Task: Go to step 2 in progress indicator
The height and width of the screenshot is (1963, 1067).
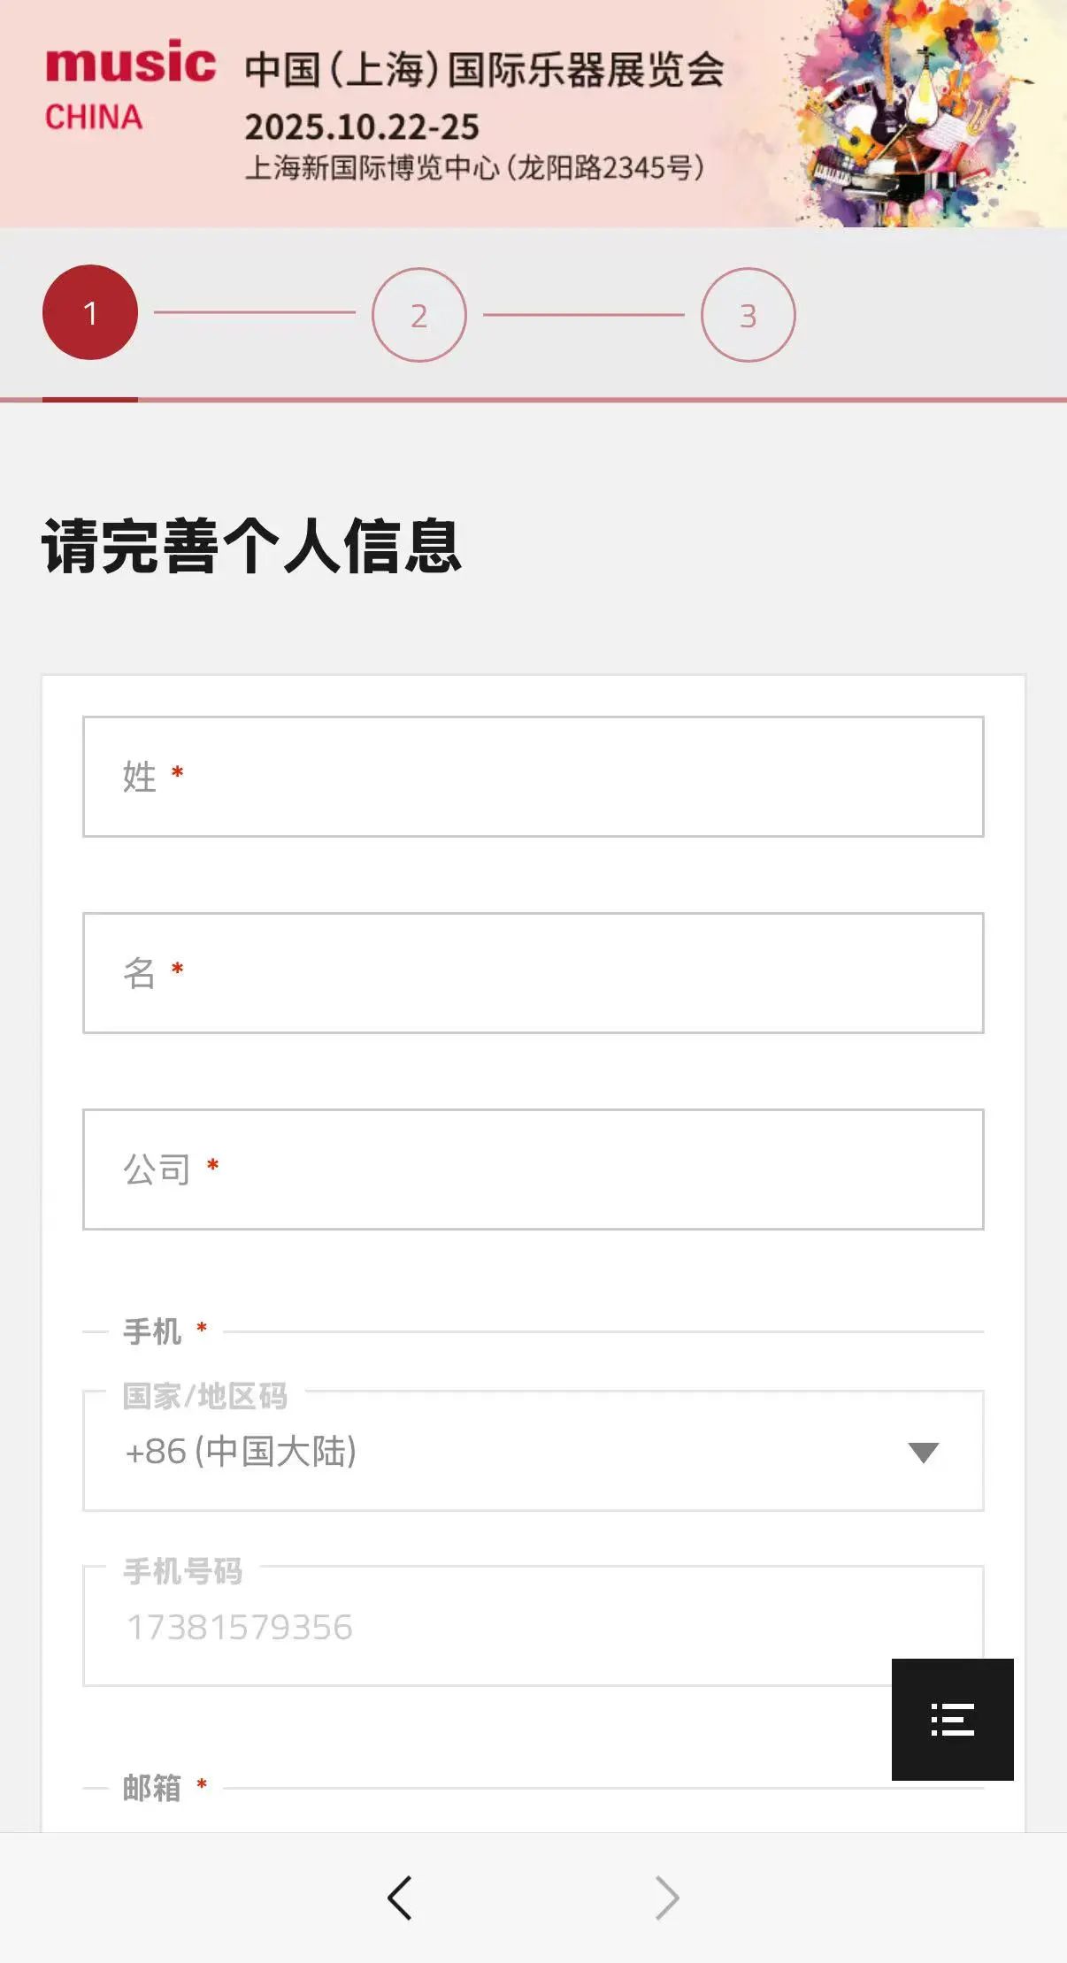Action: 419,315
